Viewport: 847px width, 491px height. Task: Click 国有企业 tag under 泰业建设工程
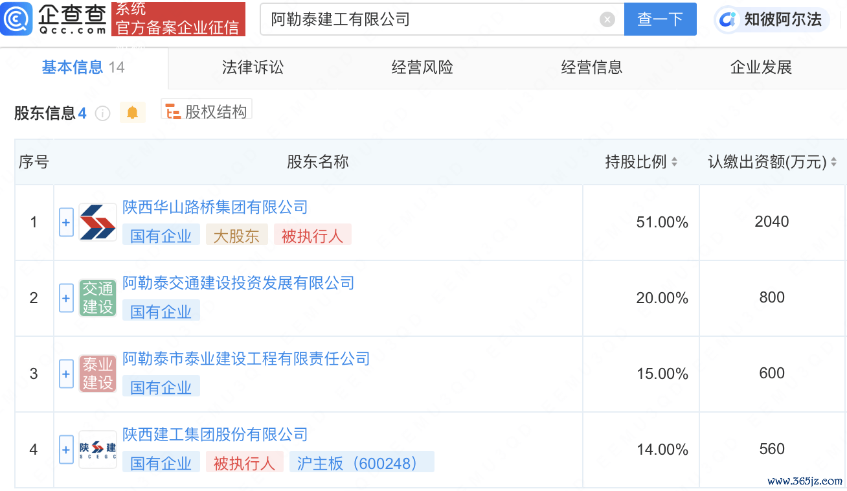(x=161, y=387)
